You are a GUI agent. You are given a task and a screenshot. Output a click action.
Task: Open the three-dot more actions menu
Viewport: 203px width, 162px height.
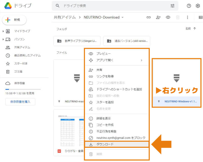pos(188,17)
